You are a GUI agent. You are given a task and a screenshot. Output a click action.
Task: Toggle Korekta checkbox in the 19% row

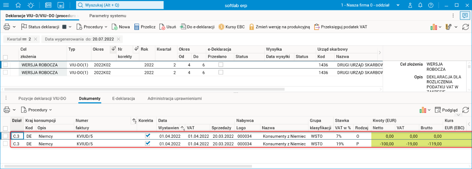[x=148, y=143]
